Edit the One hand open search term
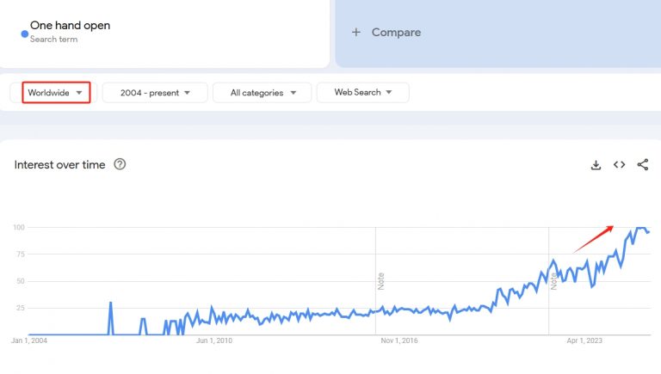This screenshot has height=374, width=661. [x=70, y=26]
